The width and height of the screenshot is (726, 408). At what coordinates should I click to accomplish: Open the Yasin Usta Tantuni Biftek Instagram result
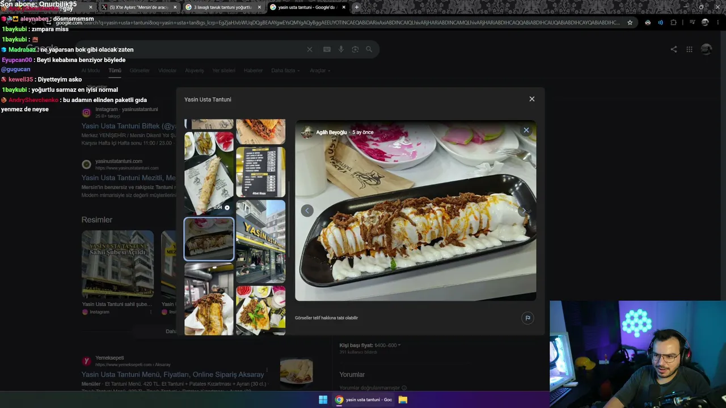129,126
